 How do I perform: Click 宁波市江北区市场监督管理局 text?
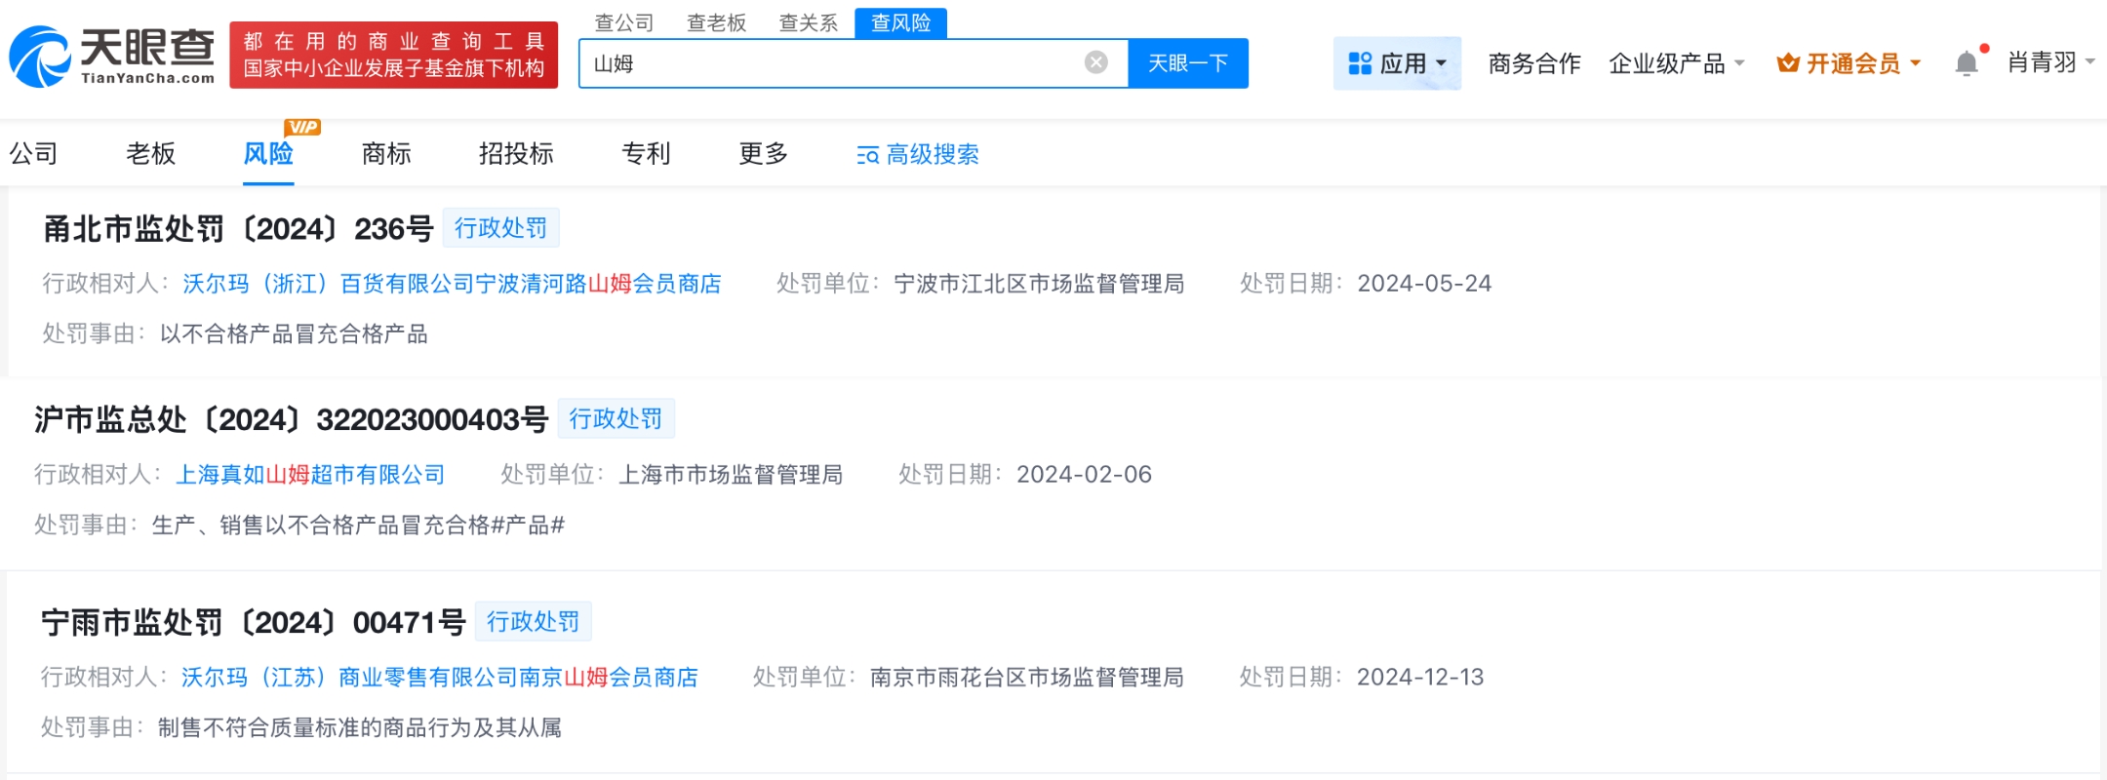click(x=1039, y=284)
